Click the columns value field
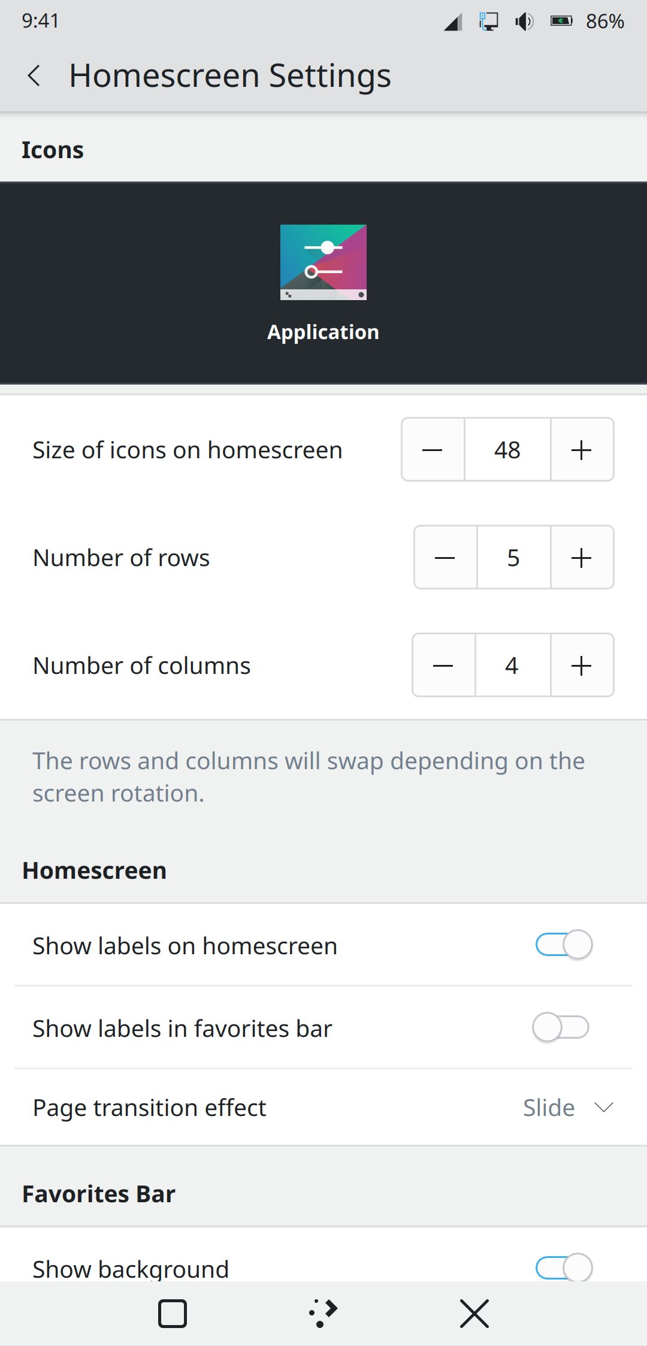This screenshot has width=647, height=1346. click(x=512, y=666)
